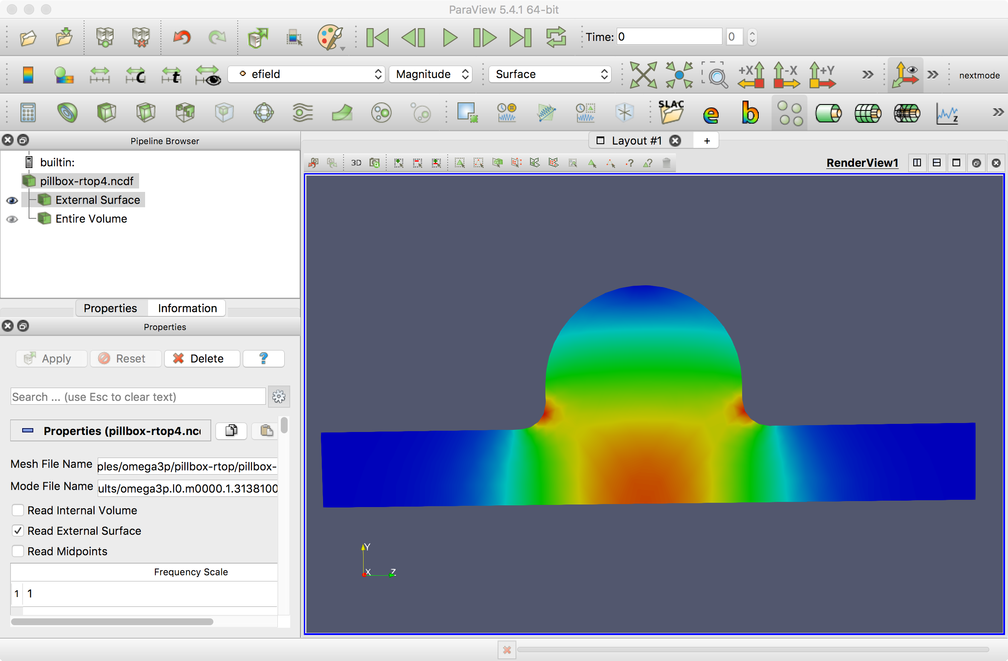The width and height of the screenshot is (1008, 661).
Task: Click the Apply button
Action: click(x=51, y=359)
